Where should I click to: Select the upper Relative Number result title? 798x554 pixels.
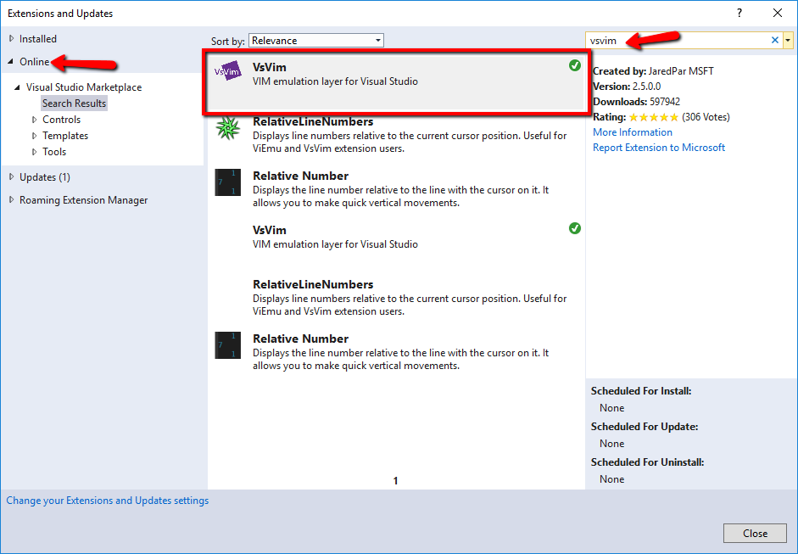point(301,176)
